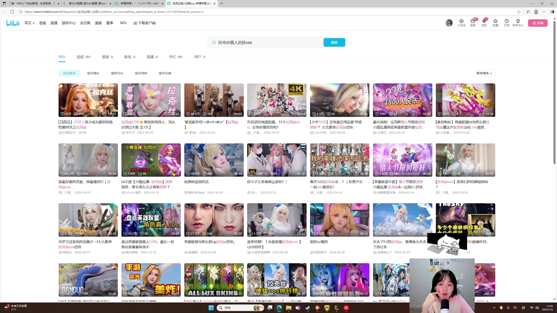
Task: Show hidden tray icons chevron
Action: click(494, 308)
